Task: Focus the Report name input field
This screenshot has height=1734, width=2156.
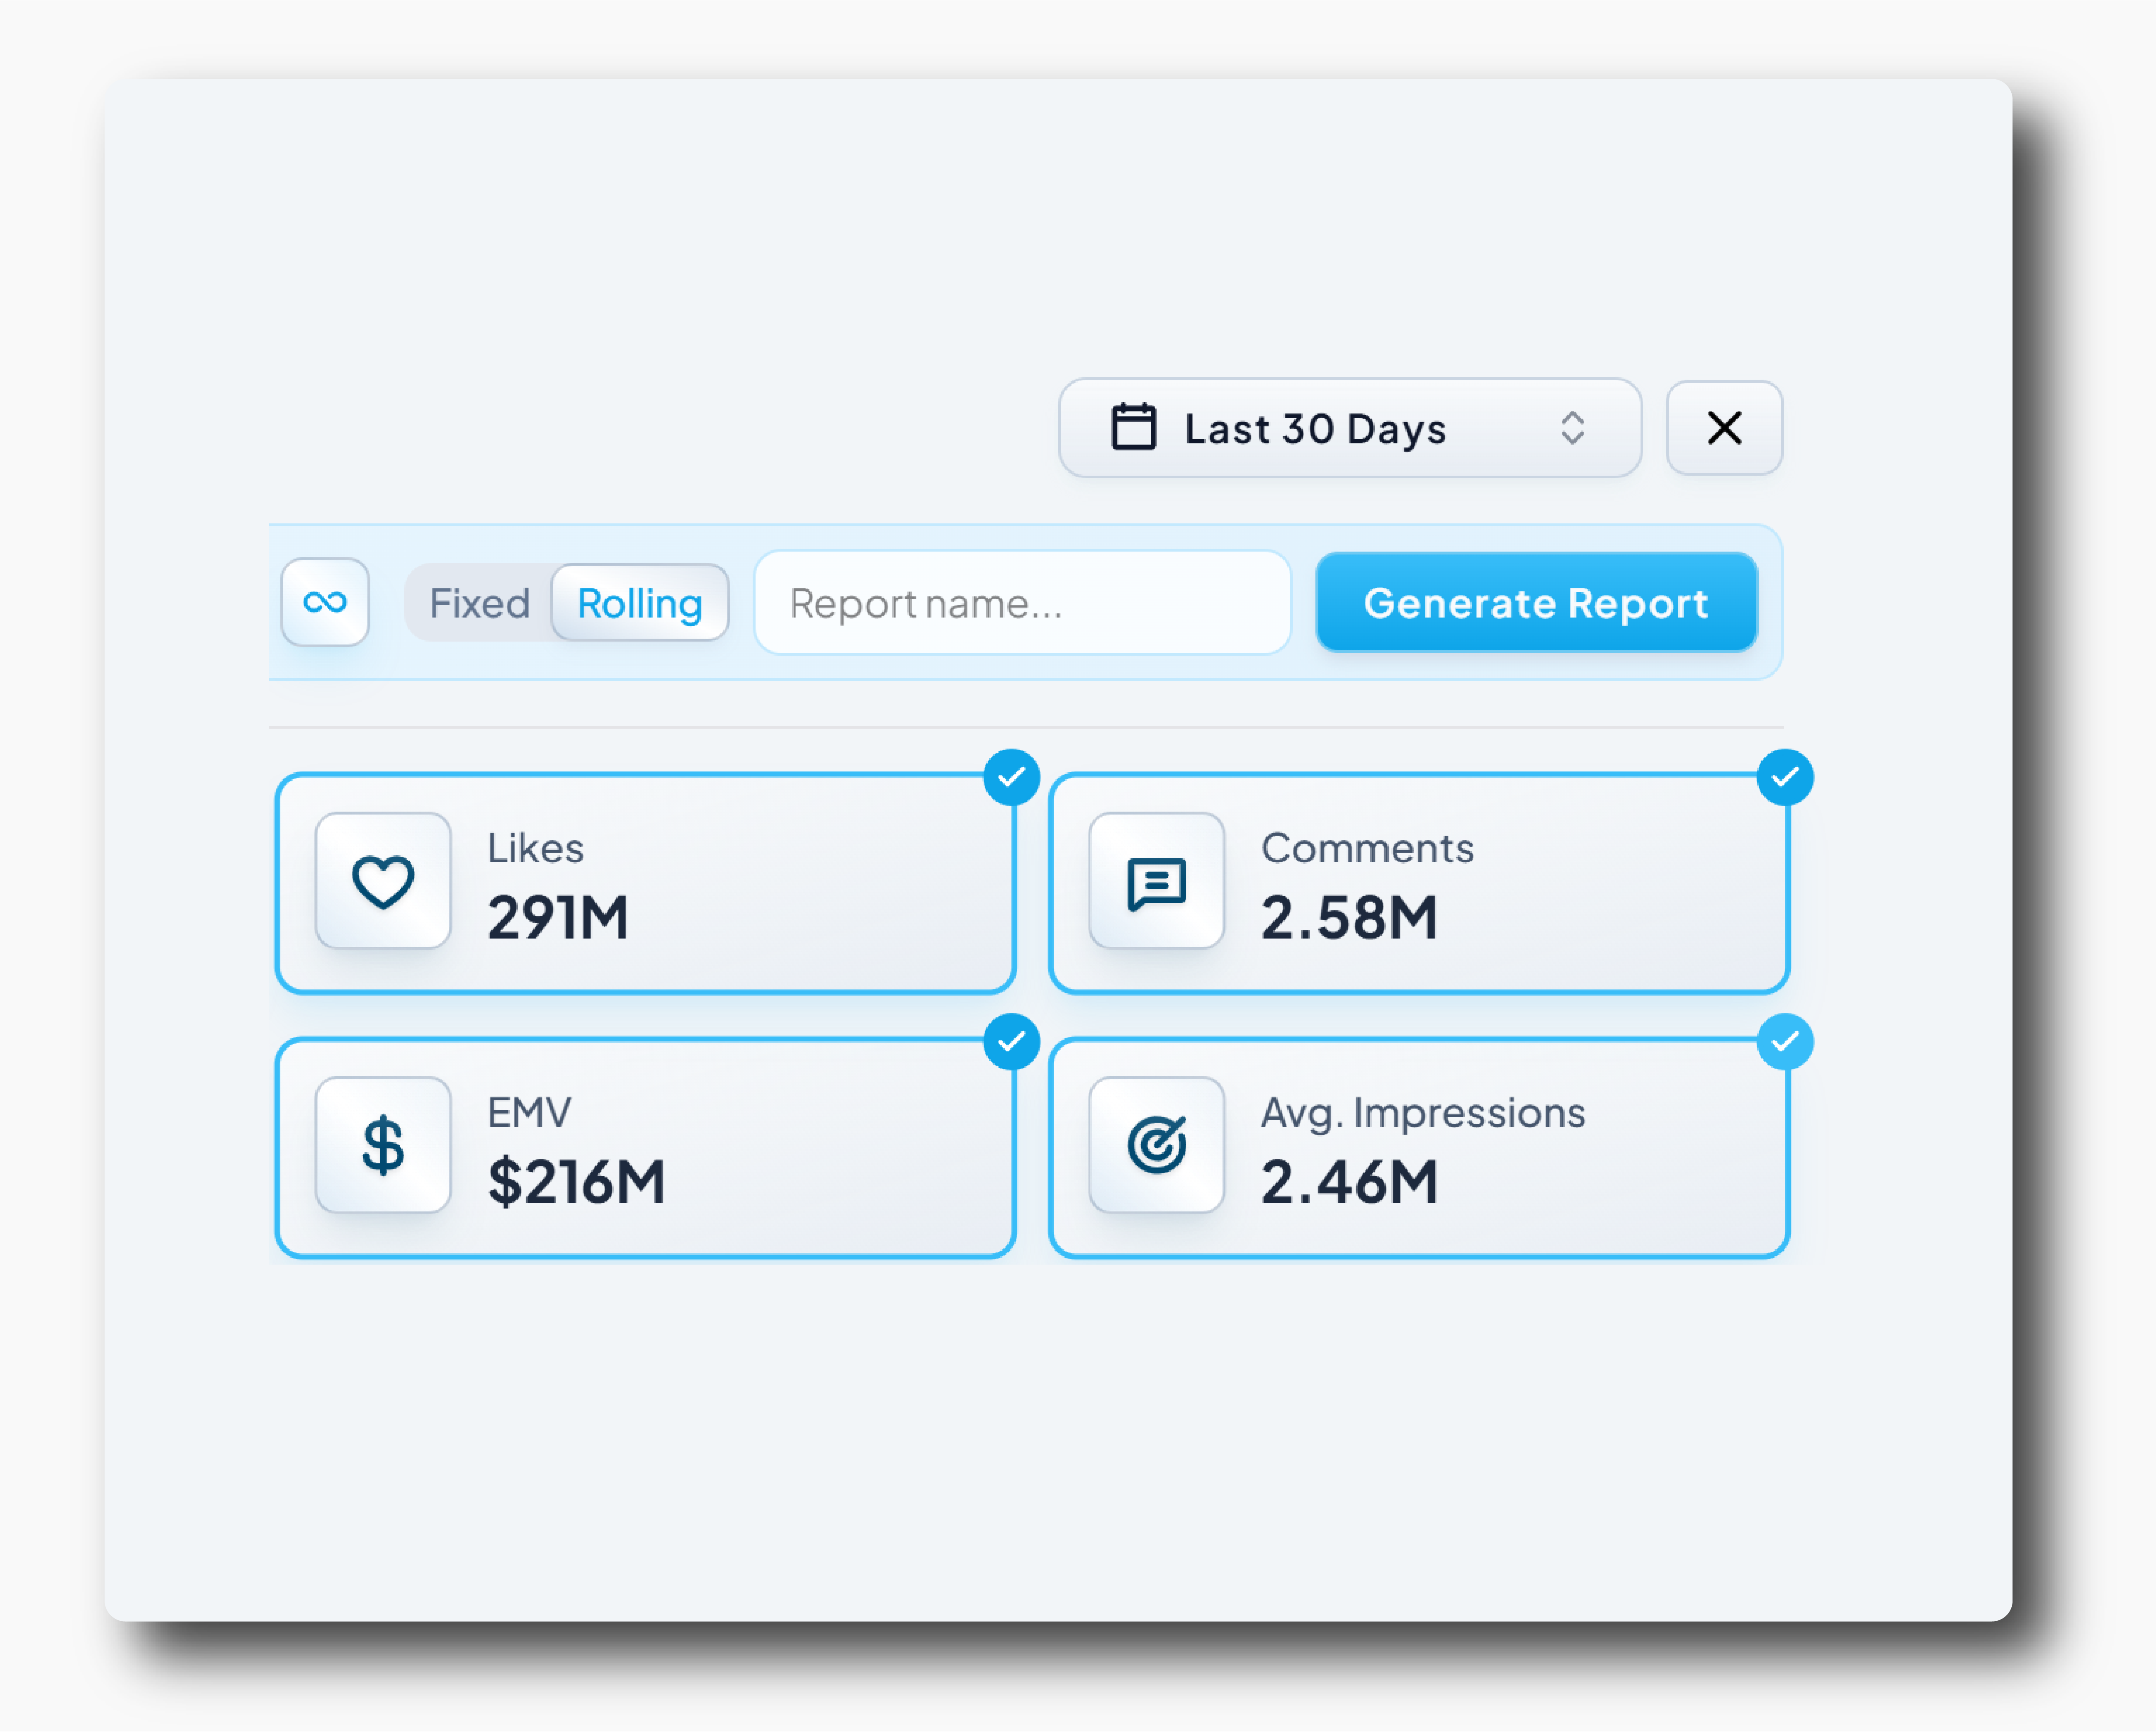Action: point(1022,603)
